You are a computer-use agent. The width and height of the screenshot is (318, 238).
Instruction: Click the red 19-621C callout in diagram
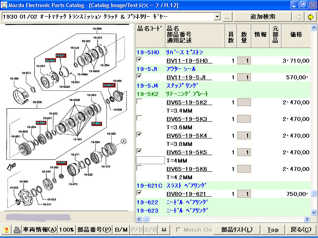[x=109, y=85]
